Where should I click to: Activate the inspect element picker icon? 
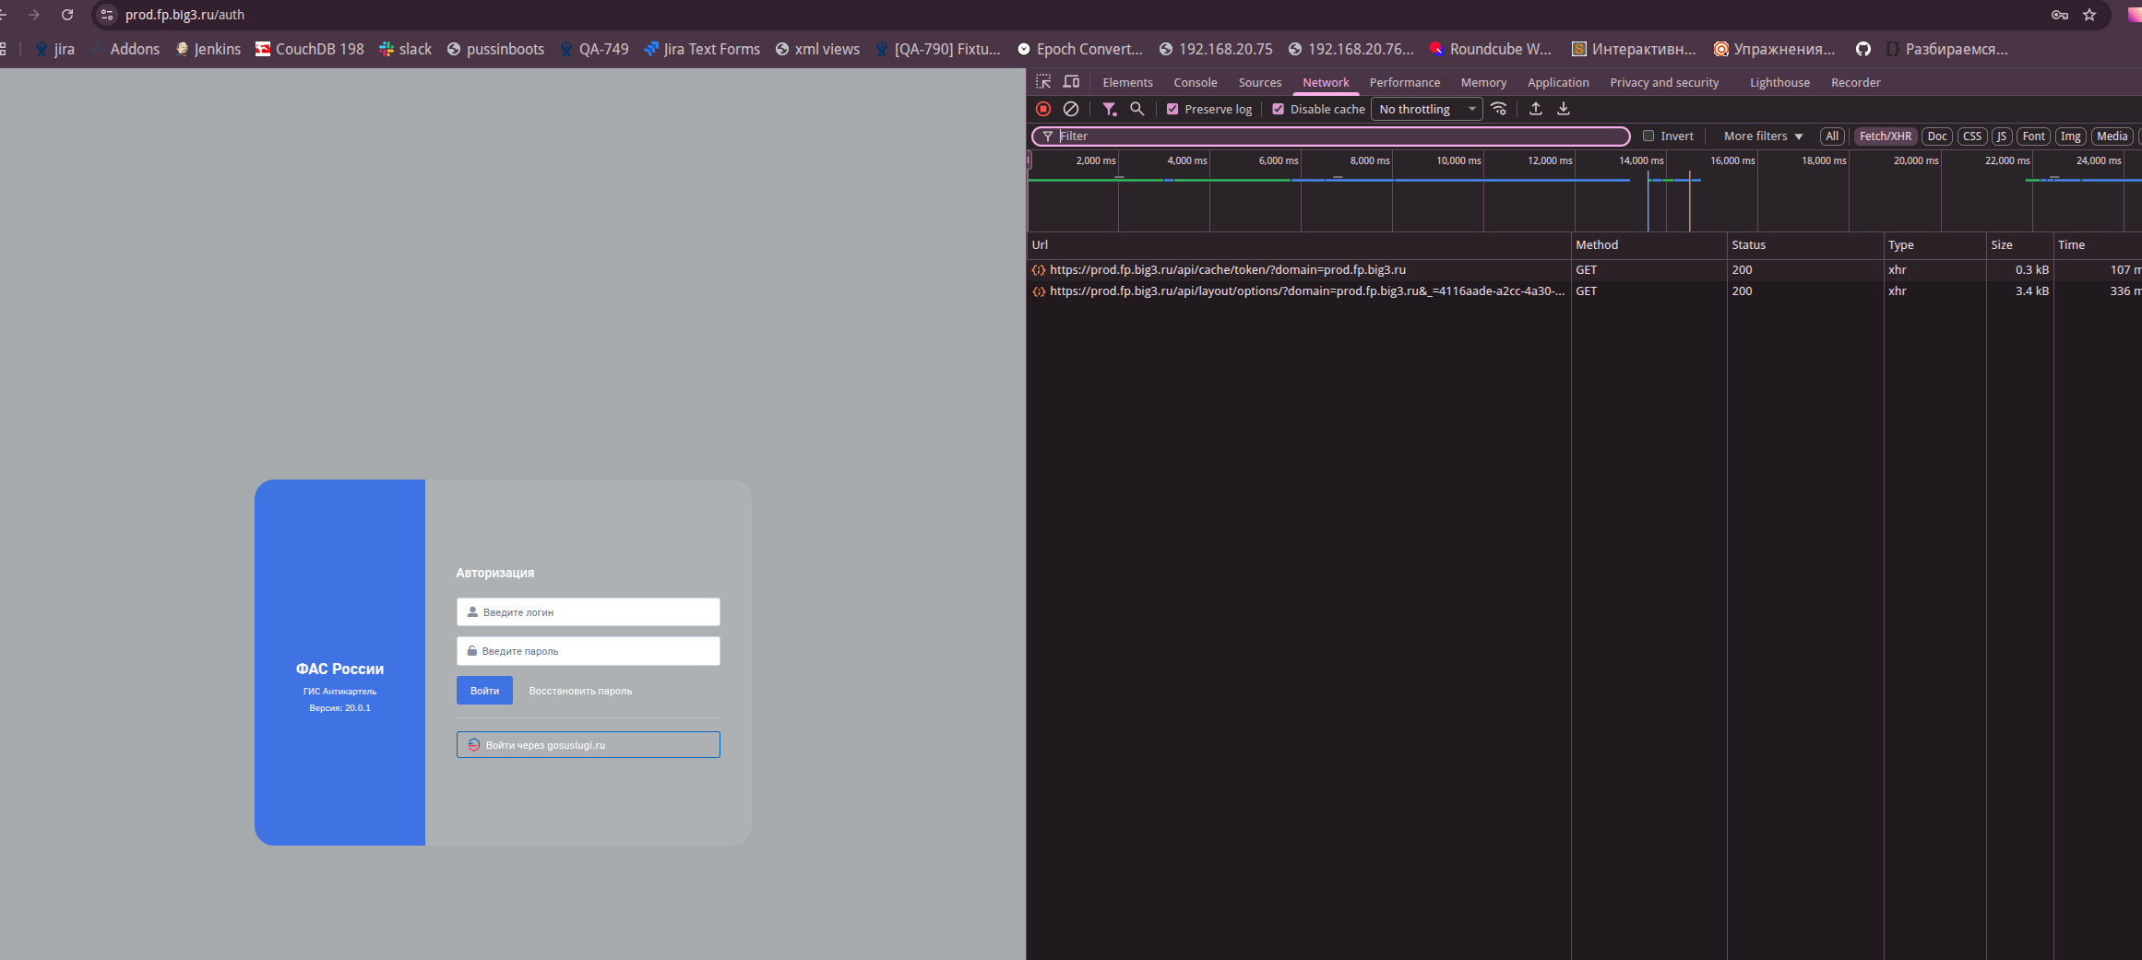click(1043, 82)
